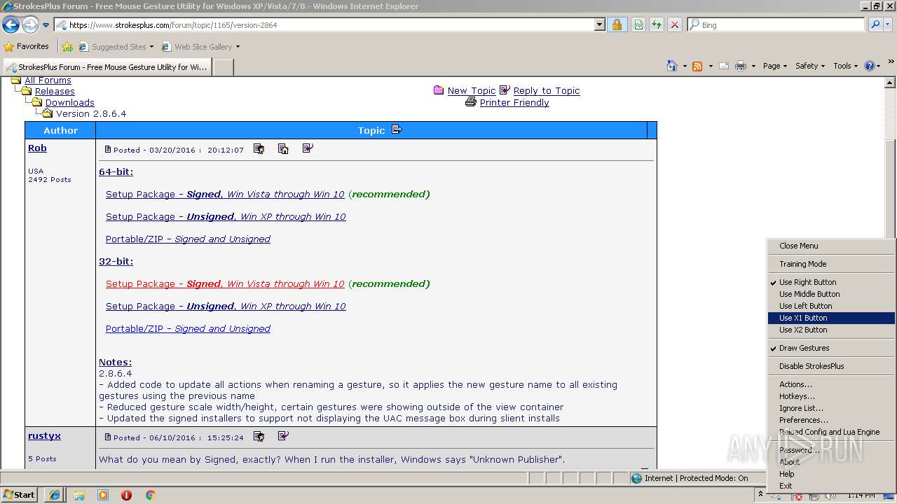
Task: Stop page loading with red X icon
Action: [x=675, y=24]
